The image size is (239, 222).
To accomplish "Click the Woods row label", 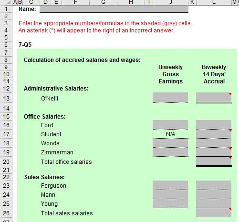I will (x=50, y=143).
